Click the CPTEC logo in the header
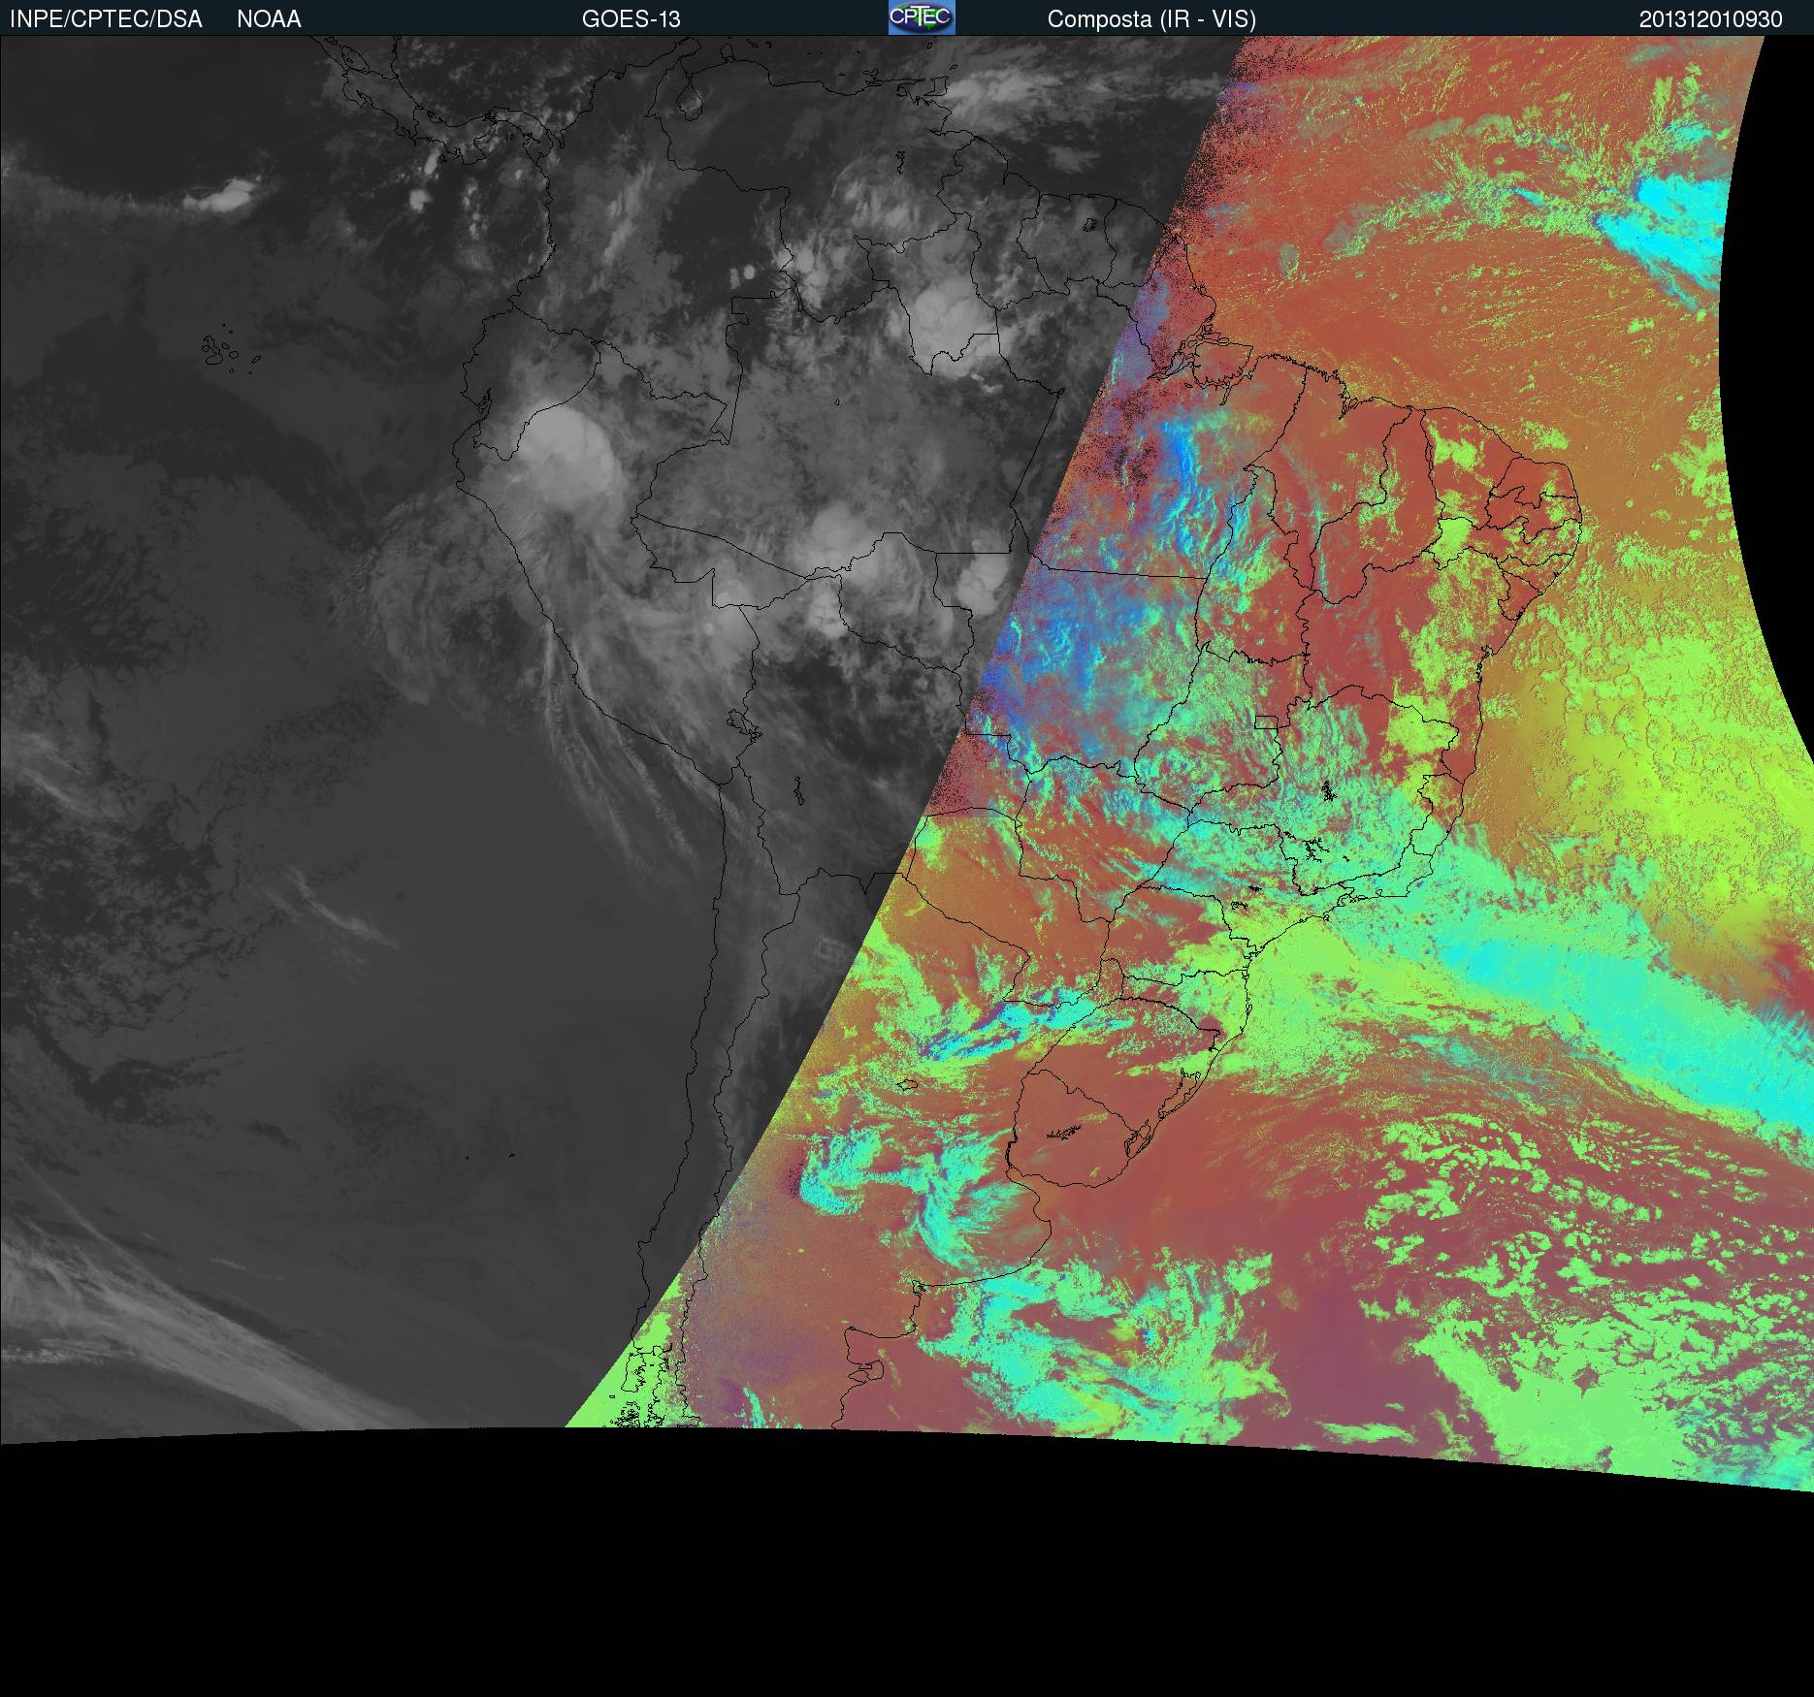Screen dimensions: 1814x1697 922,17
